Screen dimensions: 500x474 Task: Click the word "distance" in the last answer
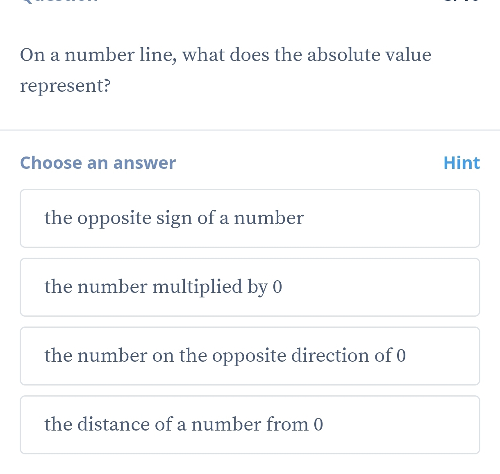tap(113, 424)
